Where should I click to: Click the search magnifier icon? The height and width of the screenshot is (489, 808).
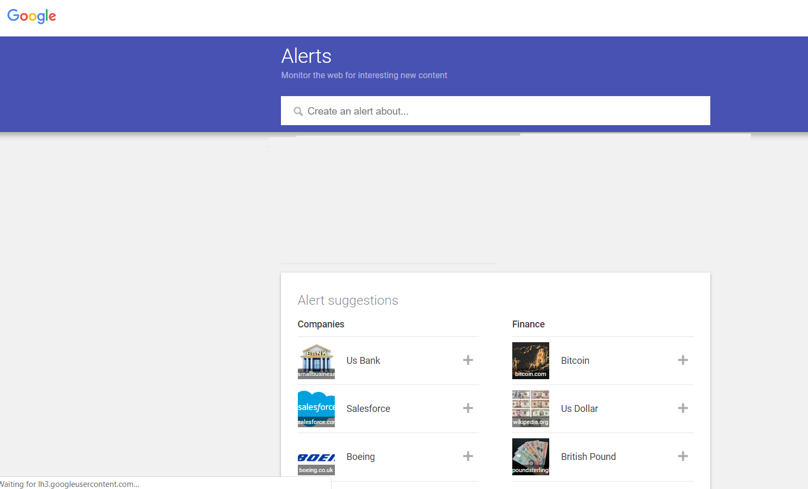tap(298, 111)
